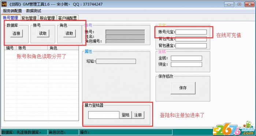The height and width of the screenshot is (136, 256).
Task: Sort list by 编号 column header
Action: point(11,48)
